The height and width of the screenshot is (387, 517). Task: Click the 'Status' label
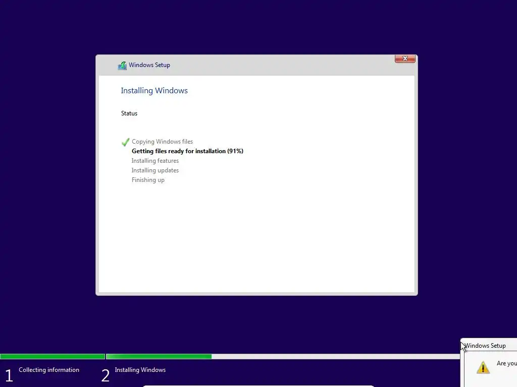point(129,113)
